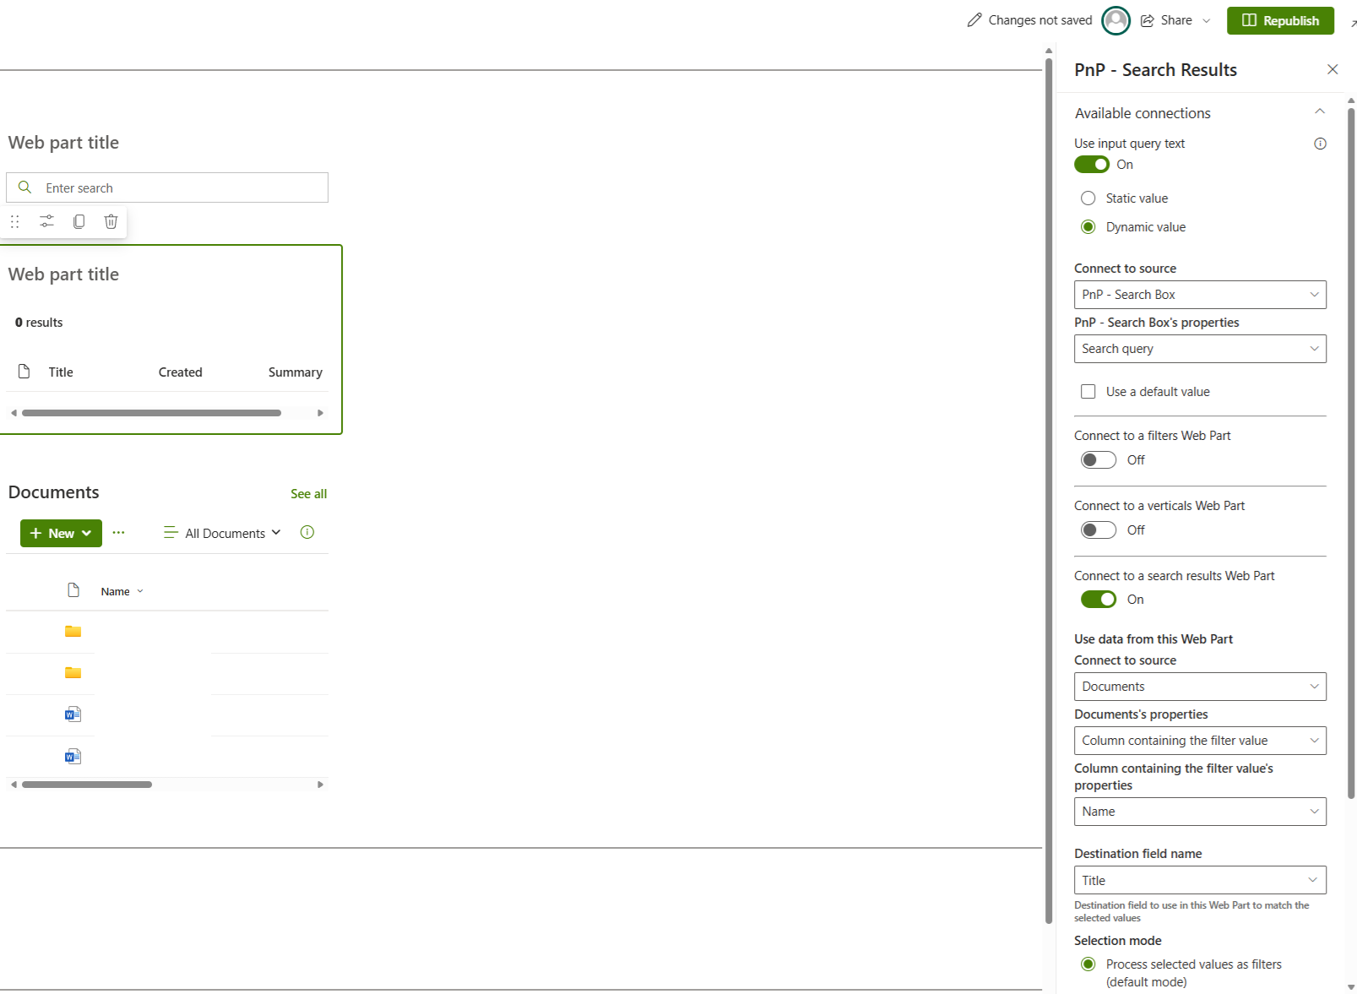Open web part edit properties icon
Image resolution: width=1357 pixels, height=994 pixels.
[x=46, y=221]
